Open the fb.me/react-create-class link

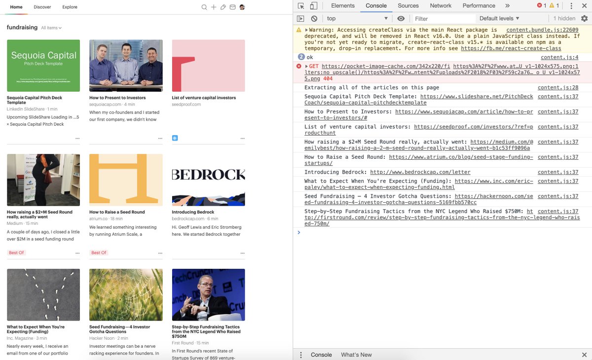pos(511,48)
